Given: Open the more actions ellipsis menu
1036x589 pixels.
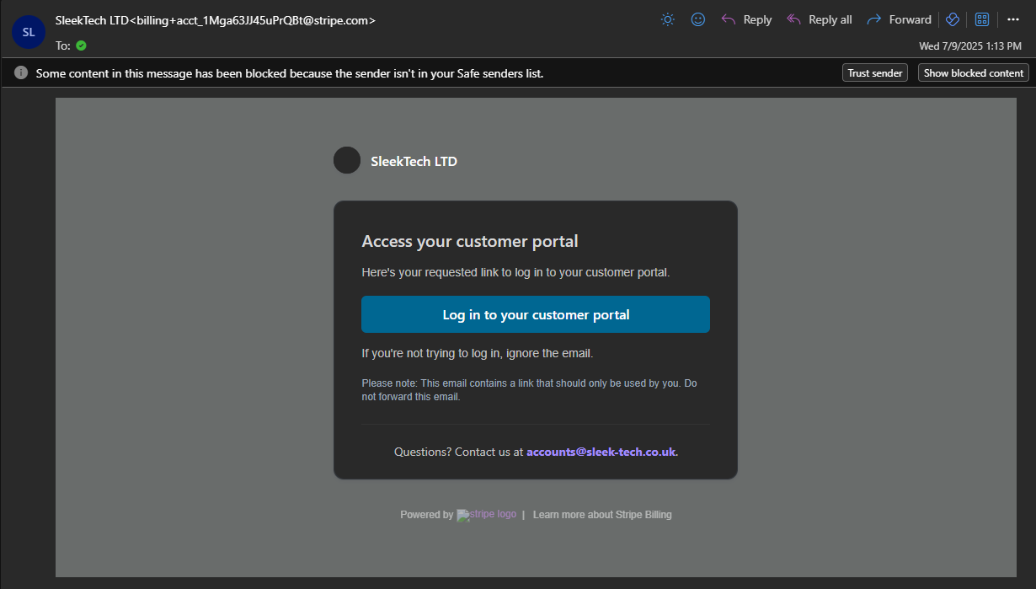Looking at the screenshot, I should [x=1013, y=19].
